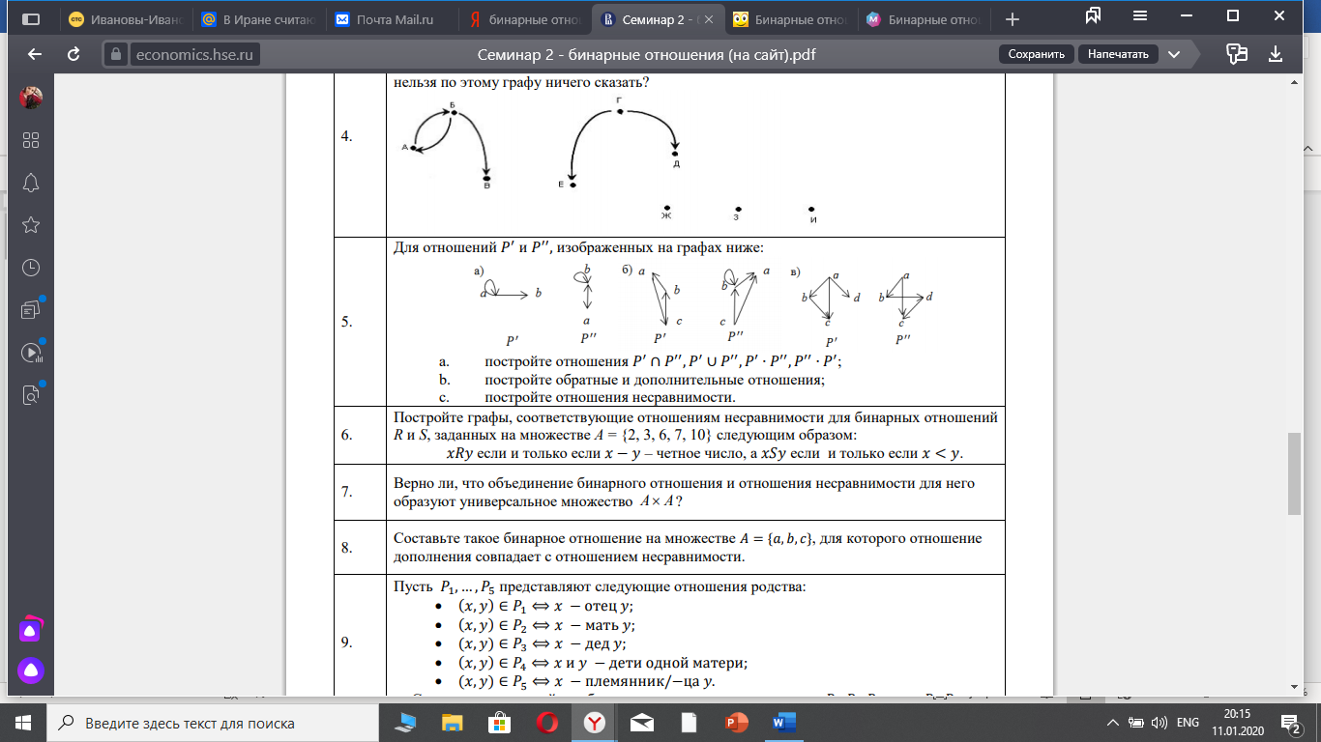The width and height of the screenshot is (1321, 742).
Task: Click the bullet line ending 'дед y;'
Action: coord(543,642)
